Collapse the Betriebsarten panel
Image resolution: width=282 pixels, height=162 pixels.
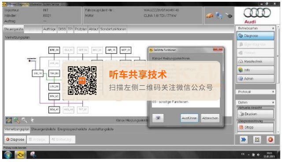tap(273, 29)
